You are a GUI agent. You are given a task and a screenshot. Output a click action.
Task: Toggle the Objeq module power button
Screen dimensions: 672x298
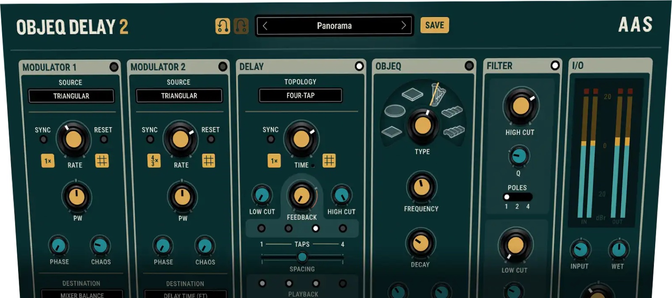click(469, 66)
